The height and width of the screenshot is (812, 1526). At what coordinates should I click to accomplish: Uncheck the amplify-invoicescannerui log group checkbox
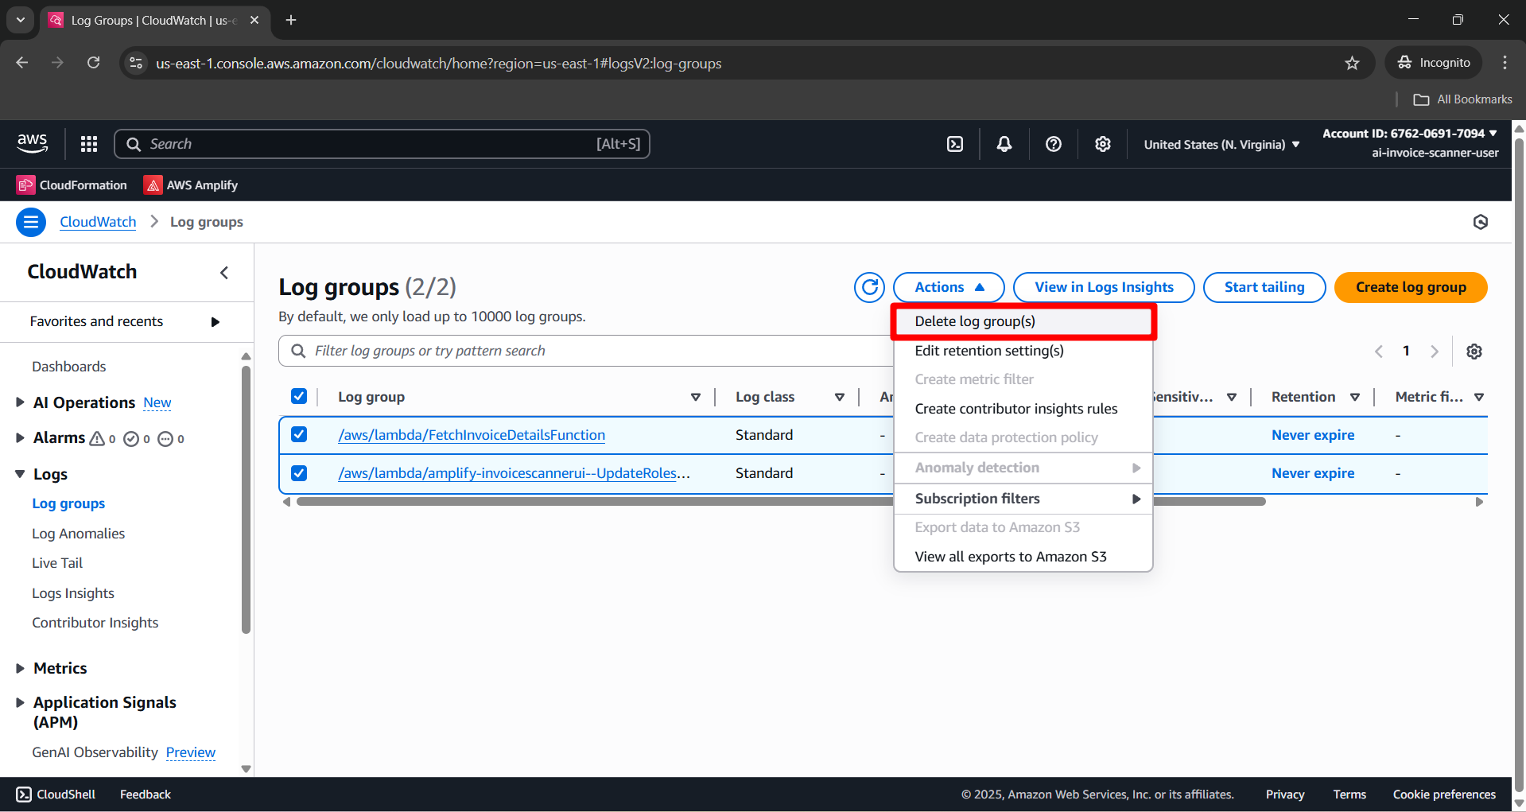[x=299, y=472]
